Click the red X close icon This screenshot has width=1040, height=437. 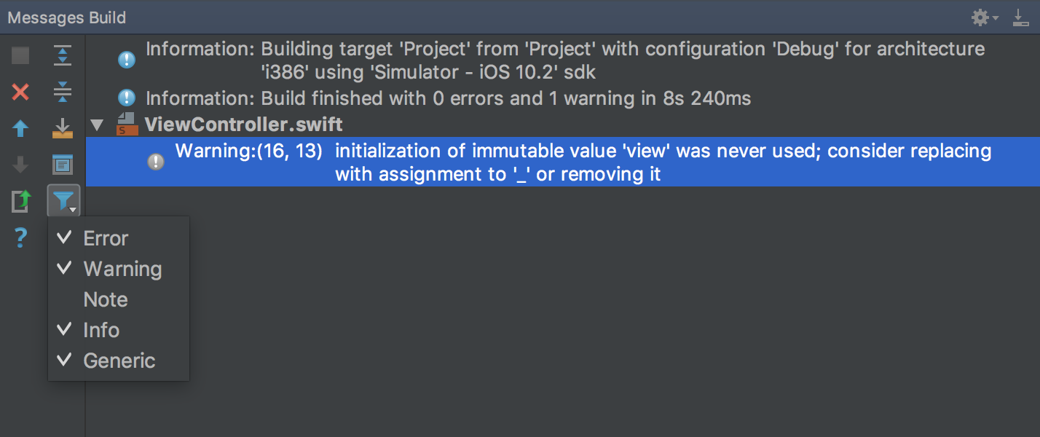pos(20,92)
